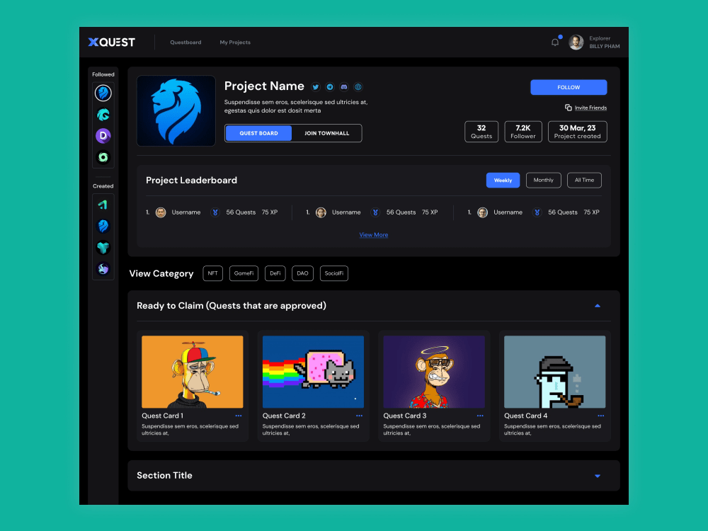Open the My Projects tab
Image resolution: width=708 pixels, height=531 pixels.
tap(235, 42)
